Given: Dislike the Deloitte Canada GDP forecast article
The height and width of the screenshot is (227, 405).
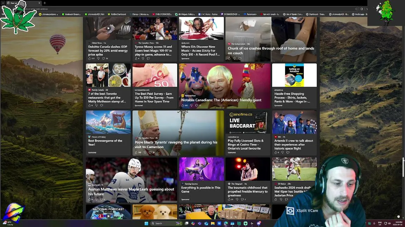Looking at the screenshot, I should point(98,58).
